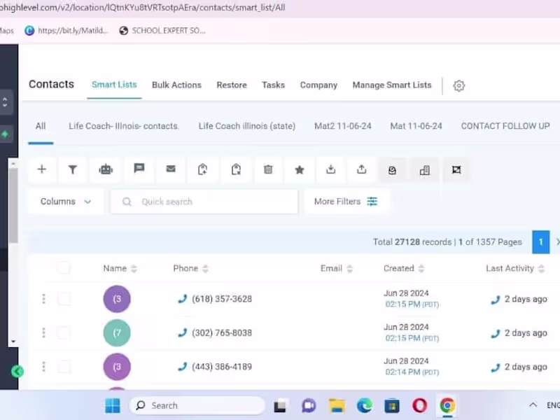Open three-dot menu for (443) 386-4189 row
The image size is (560, 420).
(x=43, y=366)
